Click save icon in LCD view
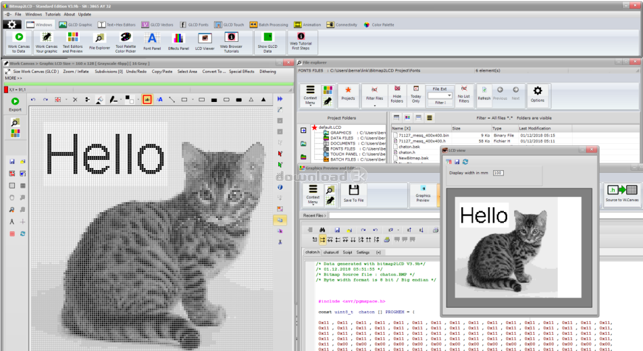The width and height of the screenshot is (643, 351). pyautogui.click(x=457, y=162)
